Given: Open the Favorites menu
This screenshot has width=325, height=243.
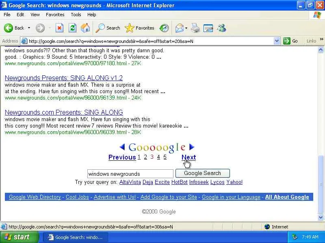Looking at the screenshot, I should pos(55,15).
